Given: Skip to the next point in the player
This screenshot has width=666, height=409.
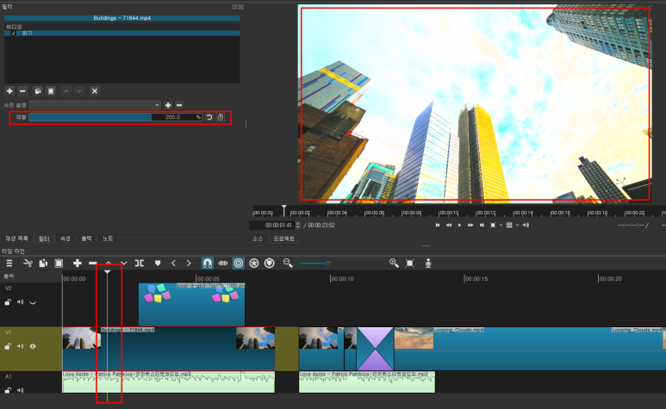Looking at the screenshot, I should pos(482,226).
